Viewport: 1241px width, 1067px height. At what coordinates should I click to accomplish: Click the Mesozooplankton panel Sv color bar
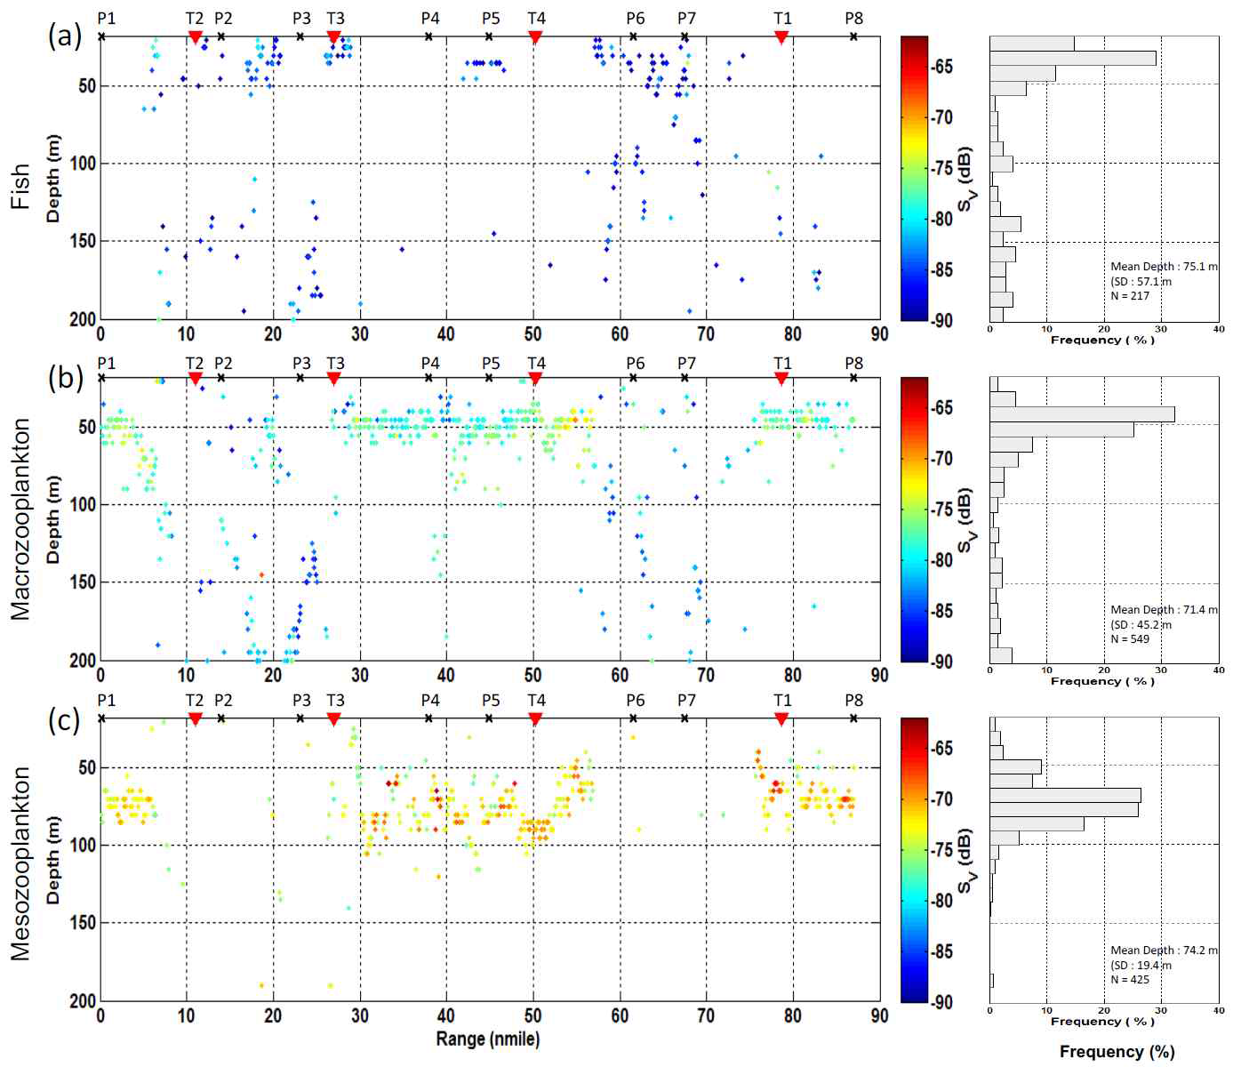pos(914,860)
